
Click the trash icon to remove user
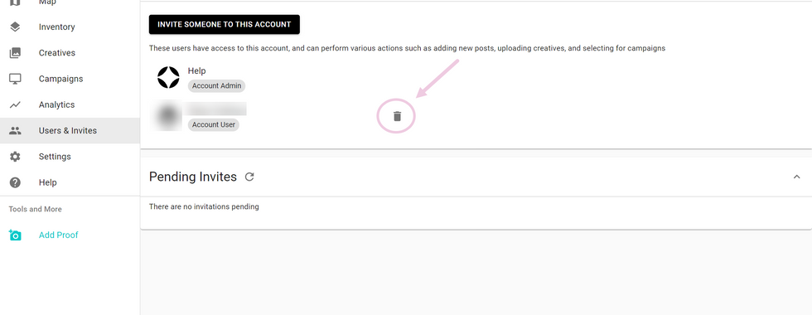tap(397, 116)
